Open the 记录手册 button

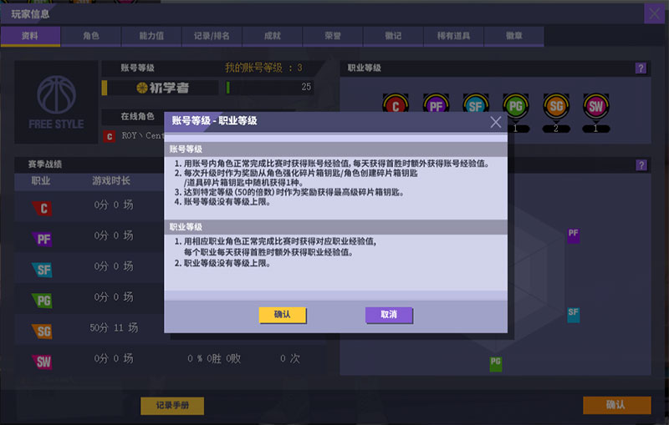coord(172,406)
